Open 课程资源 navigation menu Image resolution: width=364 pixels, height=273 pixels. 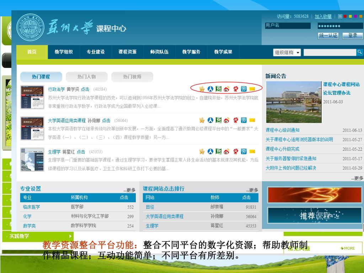pyautogui.click(x=128, y=52)
